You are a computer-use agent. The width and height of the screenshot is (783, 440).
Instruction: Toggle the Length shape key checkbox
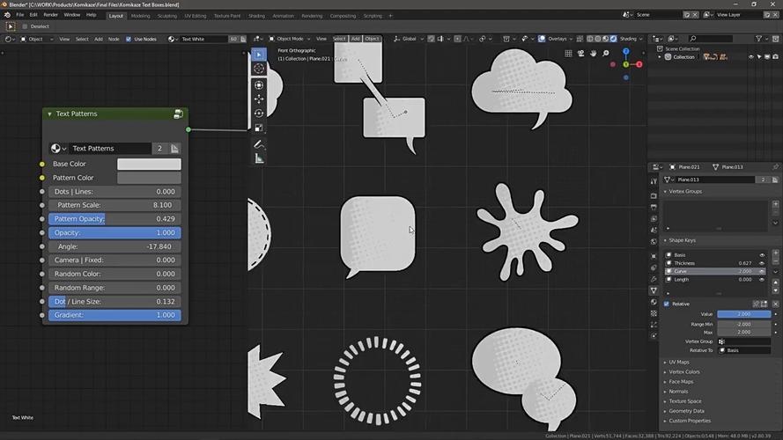[762, 280]
